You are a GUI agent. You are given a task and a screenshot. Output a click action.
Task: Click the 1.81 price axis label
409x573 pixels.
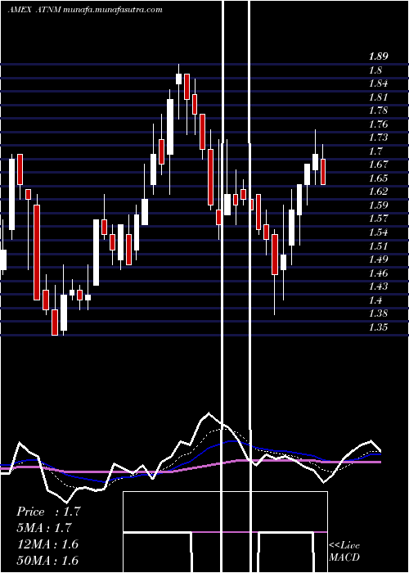click(378, 97)
